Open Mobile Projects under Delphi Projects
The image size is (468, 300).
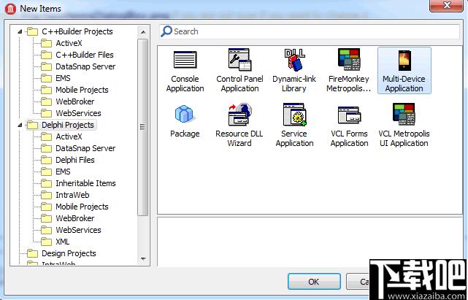[74, 207]
